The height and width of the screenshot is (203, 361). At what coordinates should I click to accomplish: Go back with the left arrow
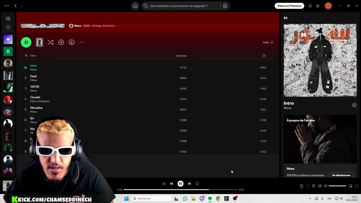(x=16, y=6)
